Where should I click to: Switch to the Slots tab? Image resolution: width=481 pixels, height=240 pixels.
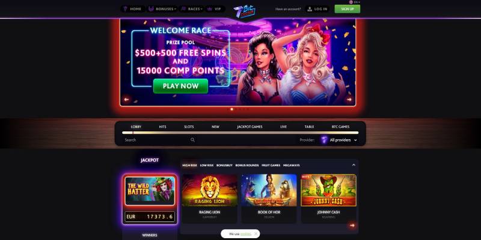click(x=189, y=127)
